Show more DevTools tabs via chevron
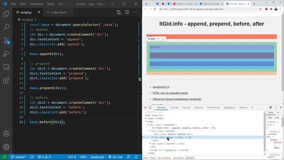Viewport: 284px width, 160px height. (x=252, y=108)
